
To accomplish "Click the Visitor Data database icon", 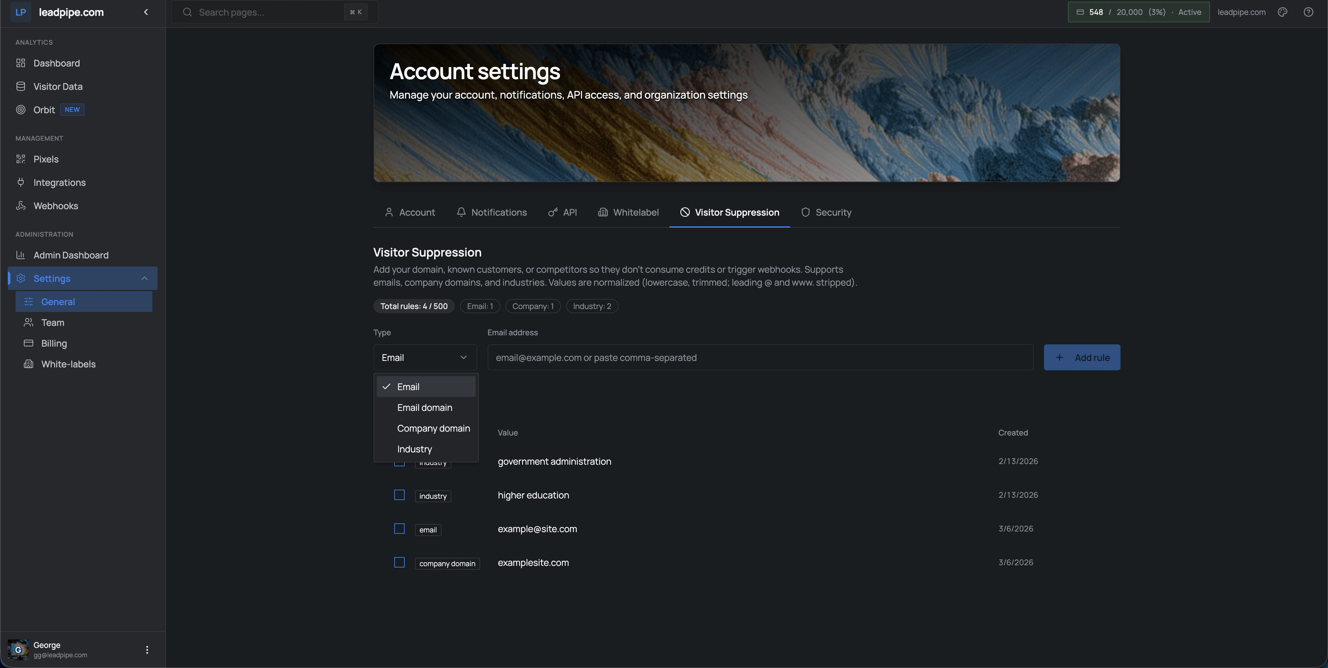I will 21,87.
